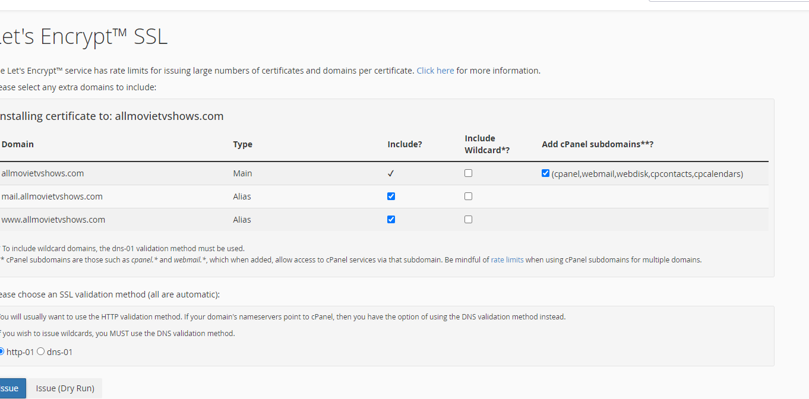Click the mail.allmovietvshows.com domain cell
The image size is (809, 399).
coord(52,197)
